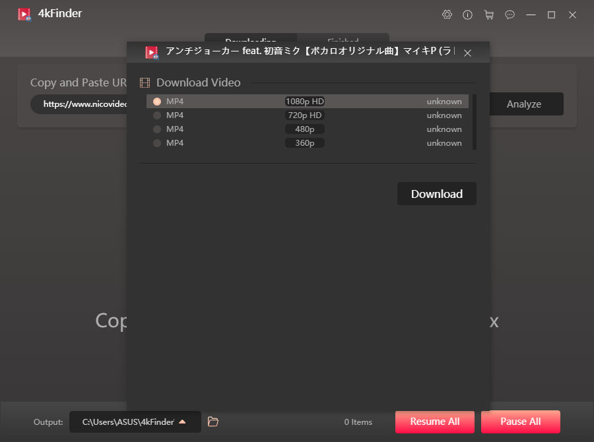Click the Pause All button

pyautogui.click(x=521, y=422)
